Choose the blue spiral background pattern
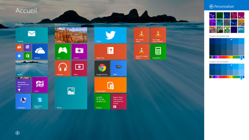Image resolution: width=249 pixels, height=140 pixels. click(227, 16)
